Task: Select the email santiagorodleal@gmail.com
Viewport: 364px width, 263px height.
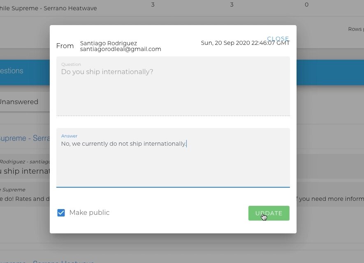Action: tap(120, 49)
